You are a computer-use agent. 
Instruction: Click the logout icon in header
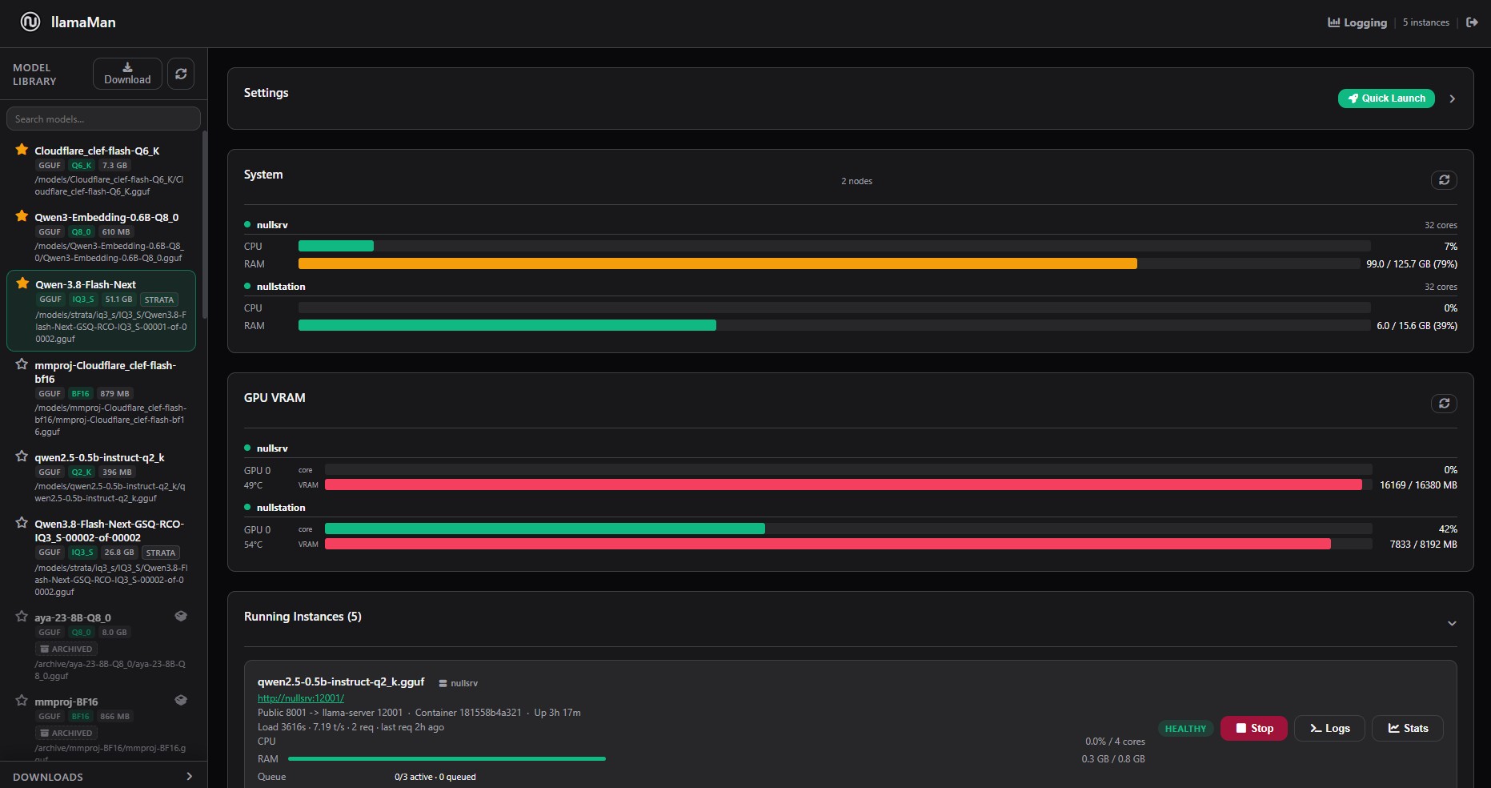pyautogui.click(x=1472, y=22)
